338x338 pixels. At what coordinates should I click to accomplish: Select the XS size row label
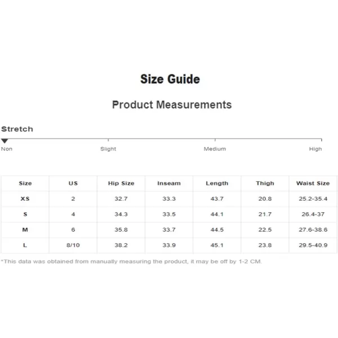coord(25,199)
